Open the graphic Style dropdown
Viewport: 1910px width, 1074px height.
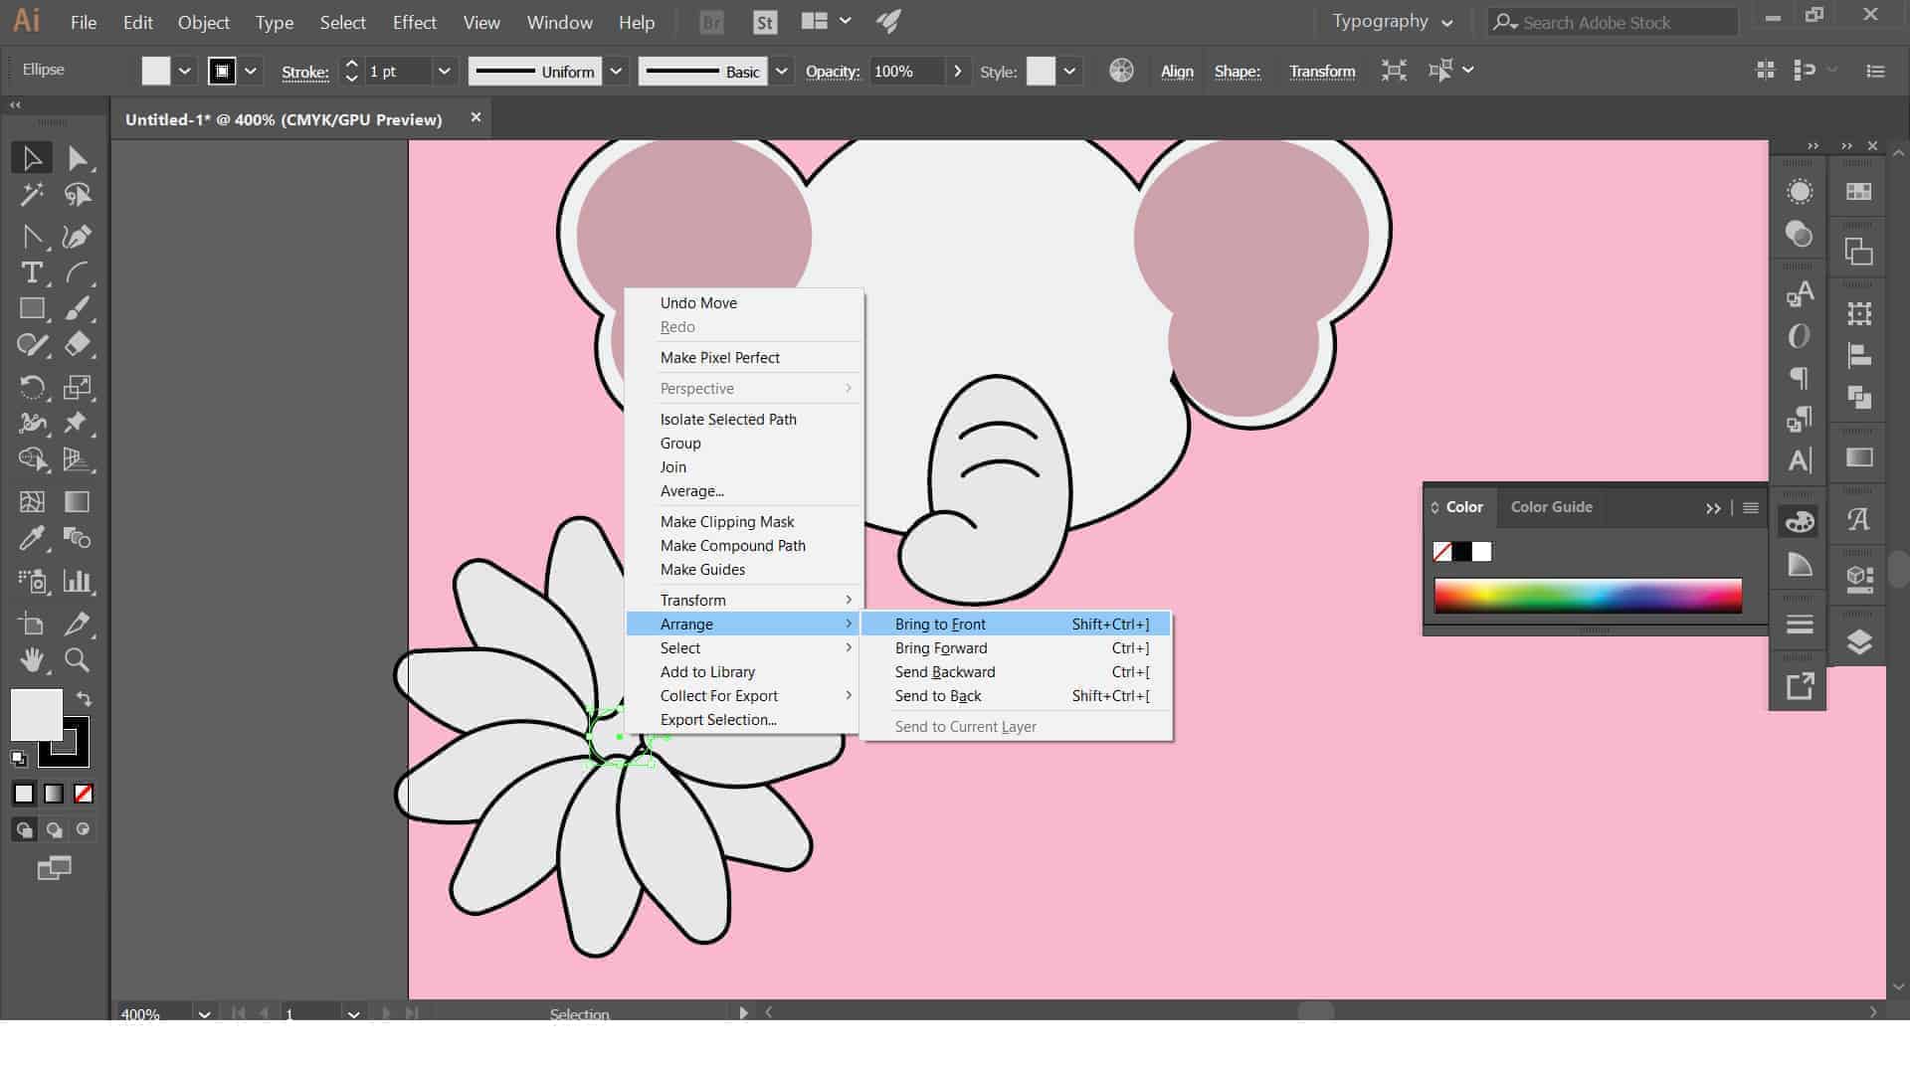click(1069, 71)
